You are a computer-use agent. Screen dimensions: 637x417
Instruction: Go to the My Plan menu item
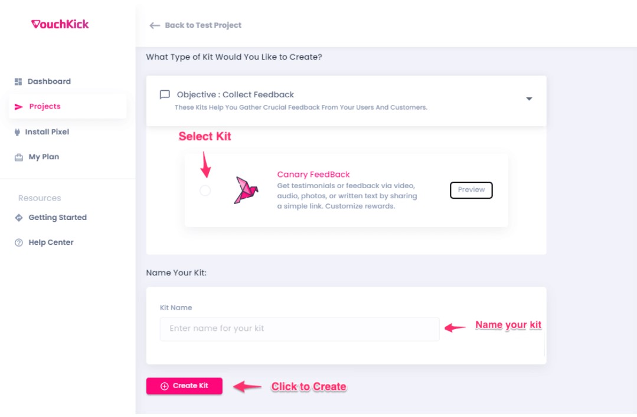click(44, 157)
